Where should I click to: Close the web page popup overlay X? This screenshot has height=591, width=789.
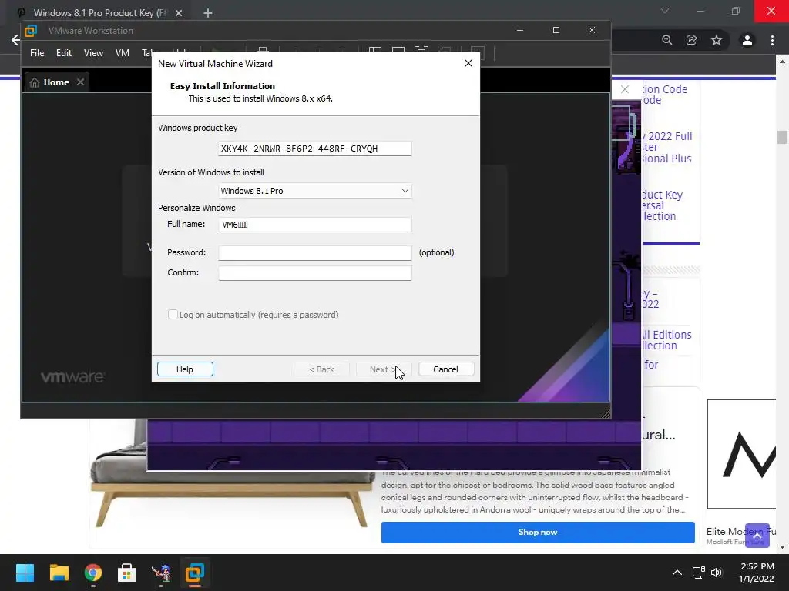(625, 89)
